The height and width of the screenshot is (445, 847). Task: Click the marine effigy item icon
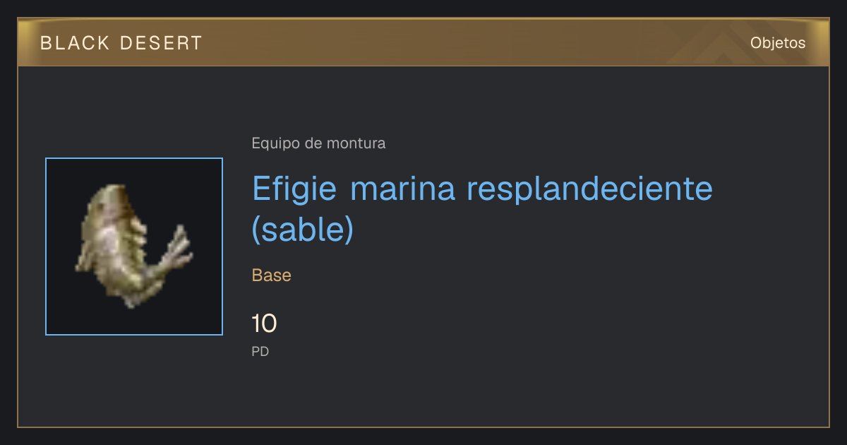point(133,246)
